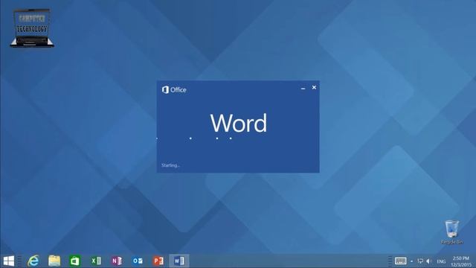Launch Internet Explorer from the taskbar
This screenshot has width=476, height=268.
pyautogui.click(x=33, y=261)
